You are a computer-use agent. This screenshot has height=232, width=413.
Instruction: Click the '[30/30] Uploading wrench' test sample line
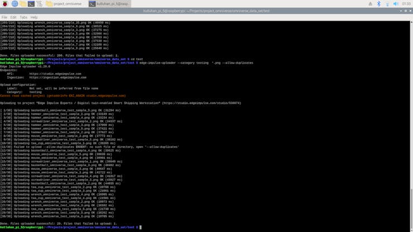57,216
